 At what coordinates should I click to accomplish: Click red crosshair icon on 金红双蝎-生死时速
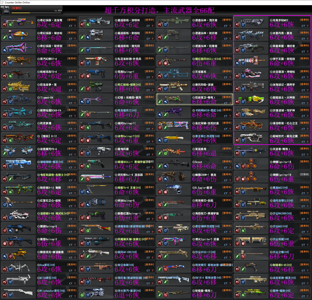[x=160, y=128]
